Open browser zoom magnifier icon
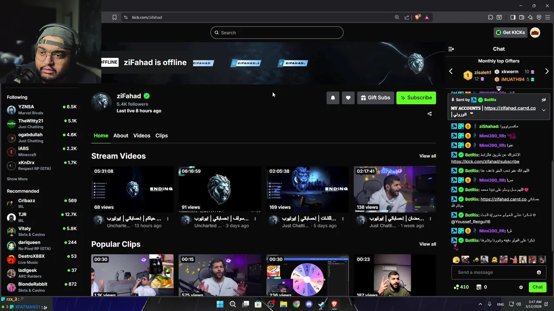554x311 pixels. (397, 17)
